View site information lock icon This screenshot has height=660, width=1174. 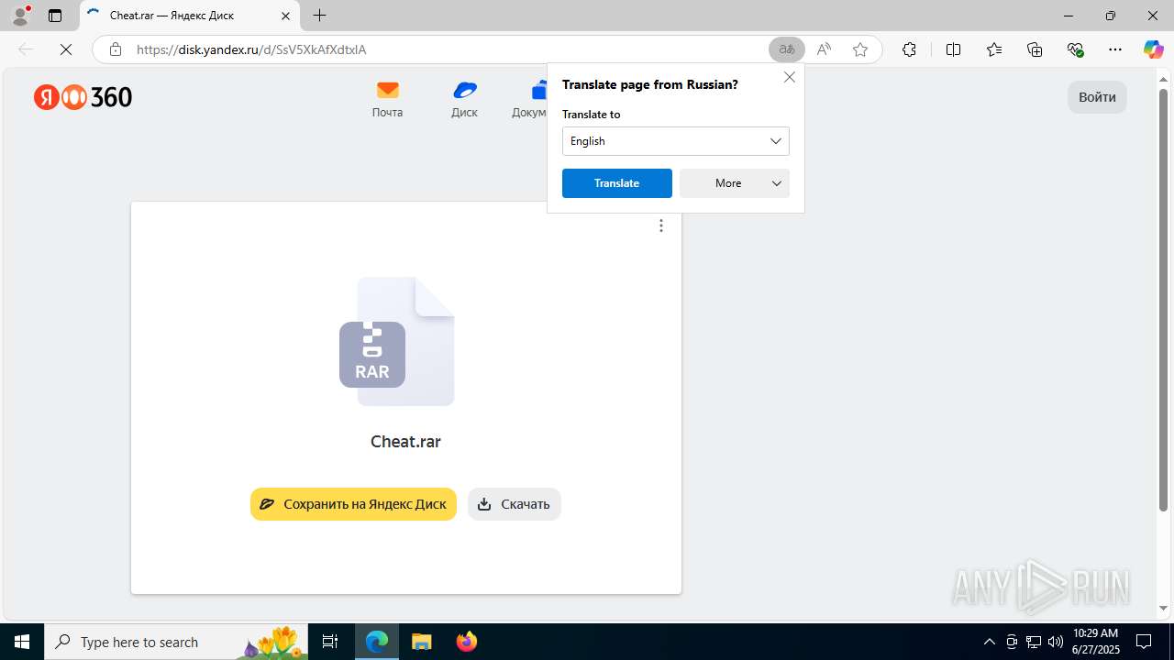116,49
